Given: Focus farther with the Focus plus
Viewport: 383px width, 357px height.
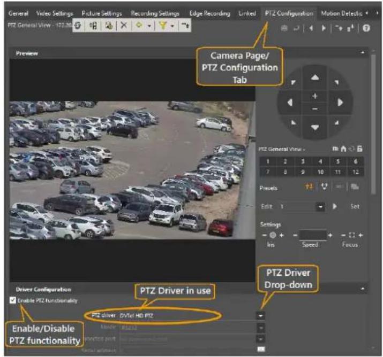Looking at the screenshot, I should [361, 235].
